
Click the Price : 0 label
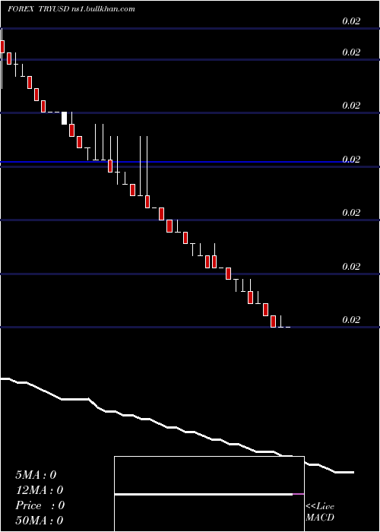click(x=40, y=505)
